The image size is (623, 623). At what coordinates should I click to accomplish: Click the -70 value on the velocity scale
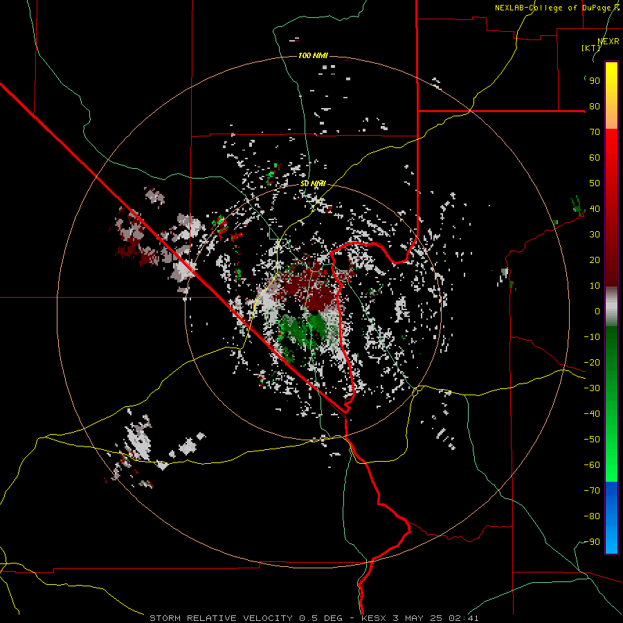[592, 490]
